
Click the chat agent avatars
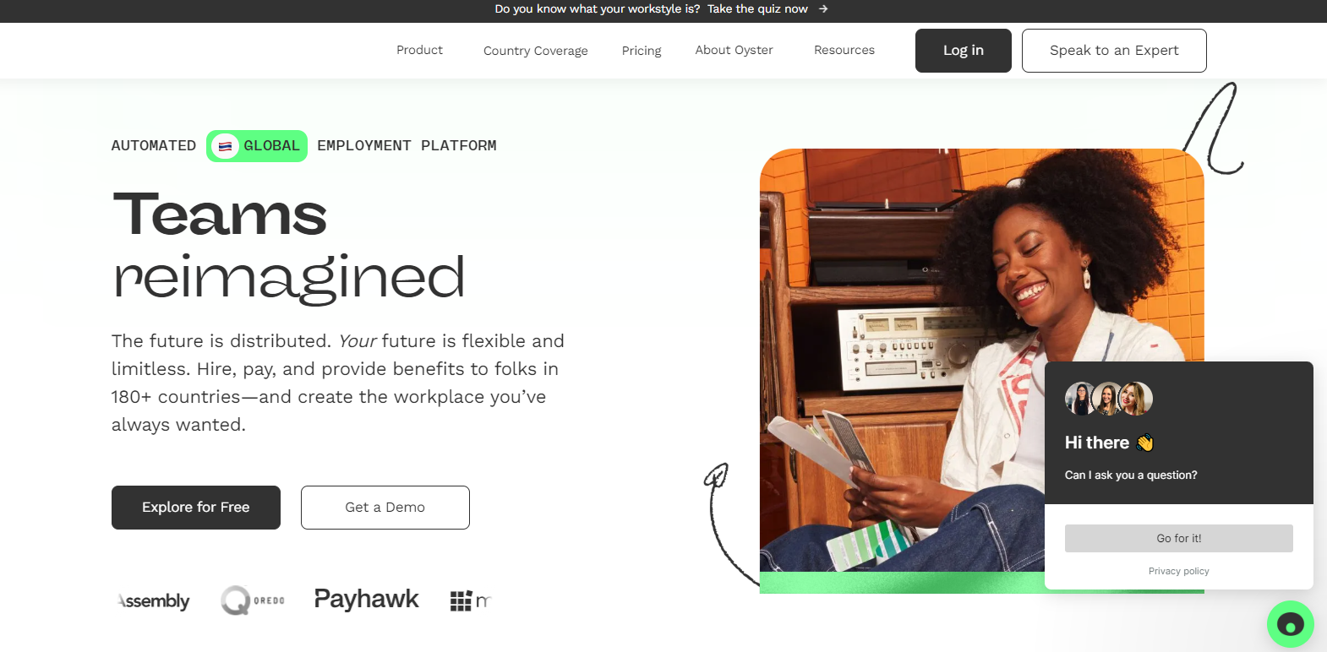(x=1109, y=398)
